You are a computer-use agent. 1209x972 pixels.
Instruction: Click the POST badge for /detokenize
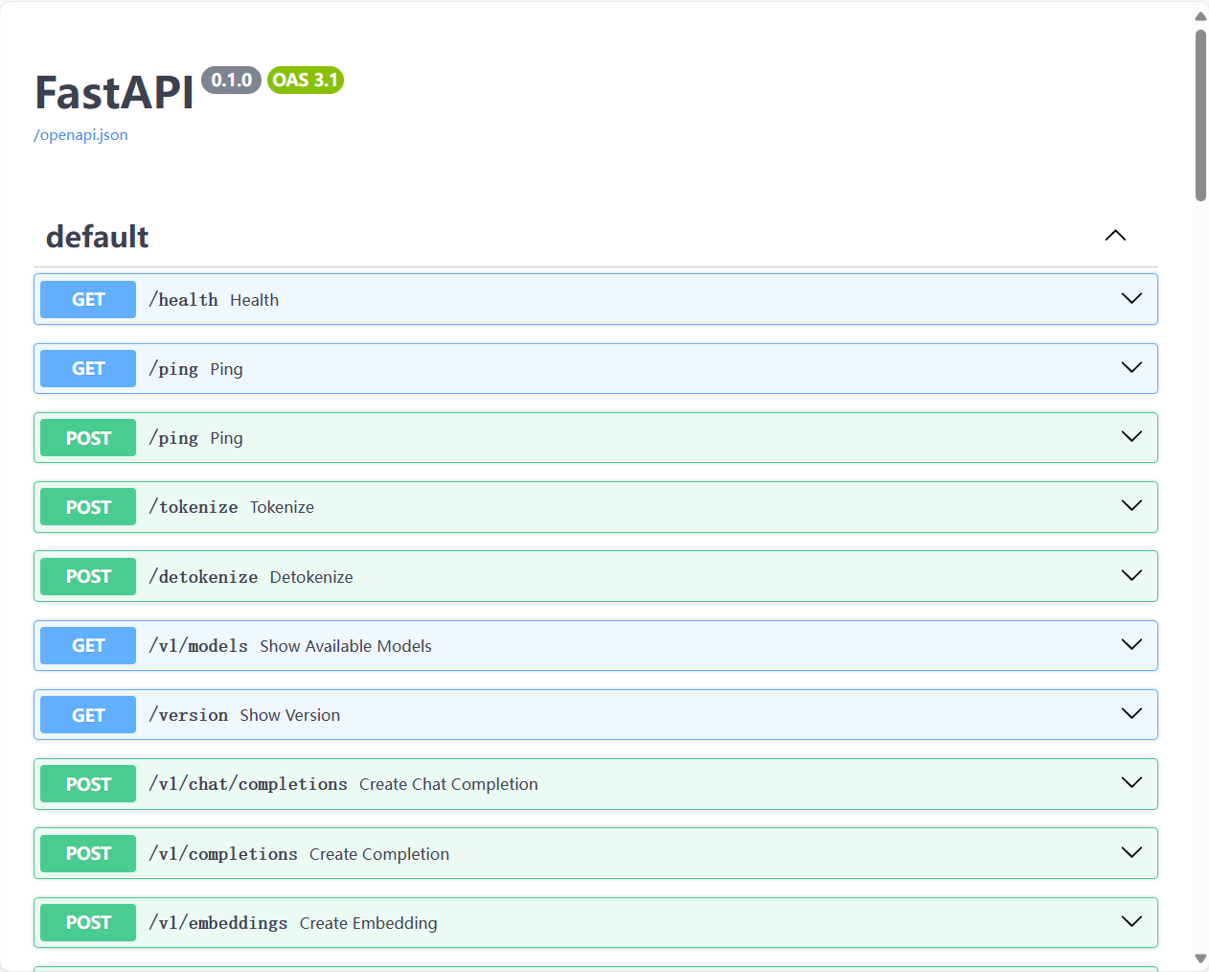coord(88,576)
